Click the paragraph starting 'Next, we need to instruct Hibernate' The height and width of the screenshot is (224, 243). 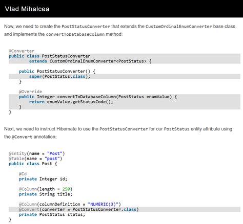point(118,133)
